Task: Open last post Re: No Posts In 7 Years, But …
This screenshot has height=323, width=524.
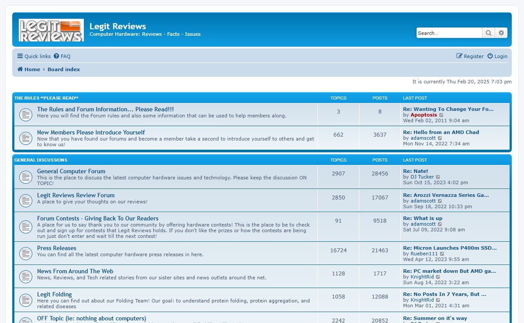Action: [445, 294]
